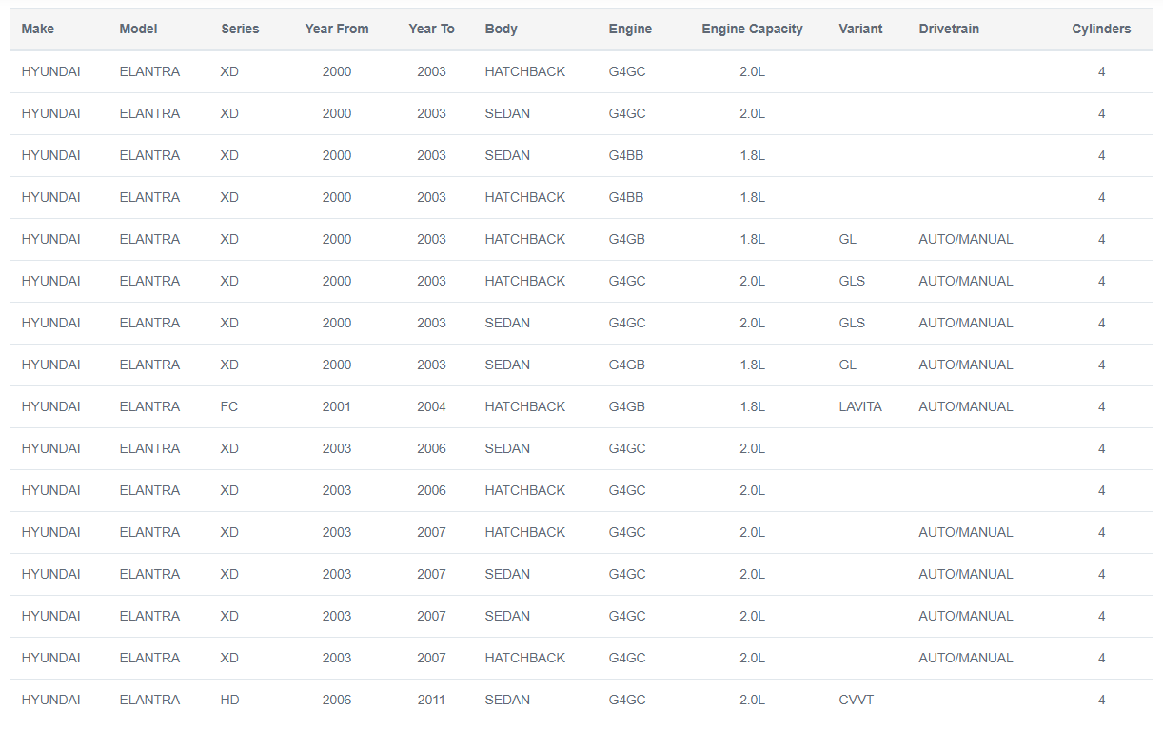This screenshot has width=1163, height=750.
Task: Click 1.8L capacity in G4BB HATCHBACK row
Action: pos(752,197)
